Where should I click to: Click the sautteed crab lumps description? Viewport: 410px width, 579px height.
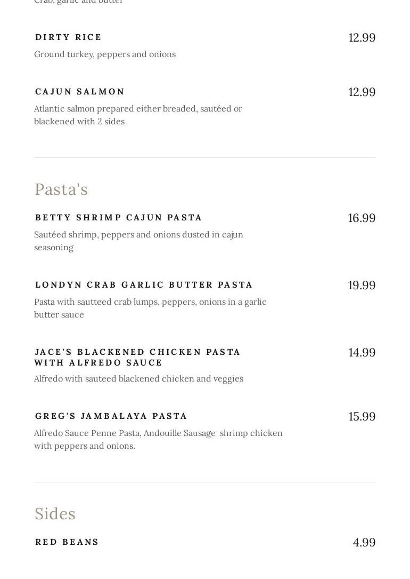tap(150, 308)
